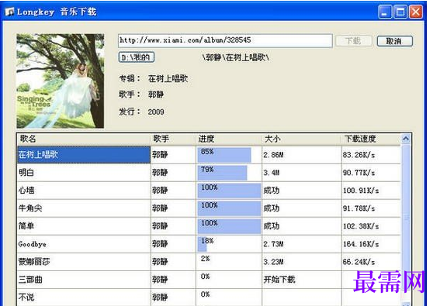Click the album name 在树上唱歌 beside 专辑

click(168, 78)
